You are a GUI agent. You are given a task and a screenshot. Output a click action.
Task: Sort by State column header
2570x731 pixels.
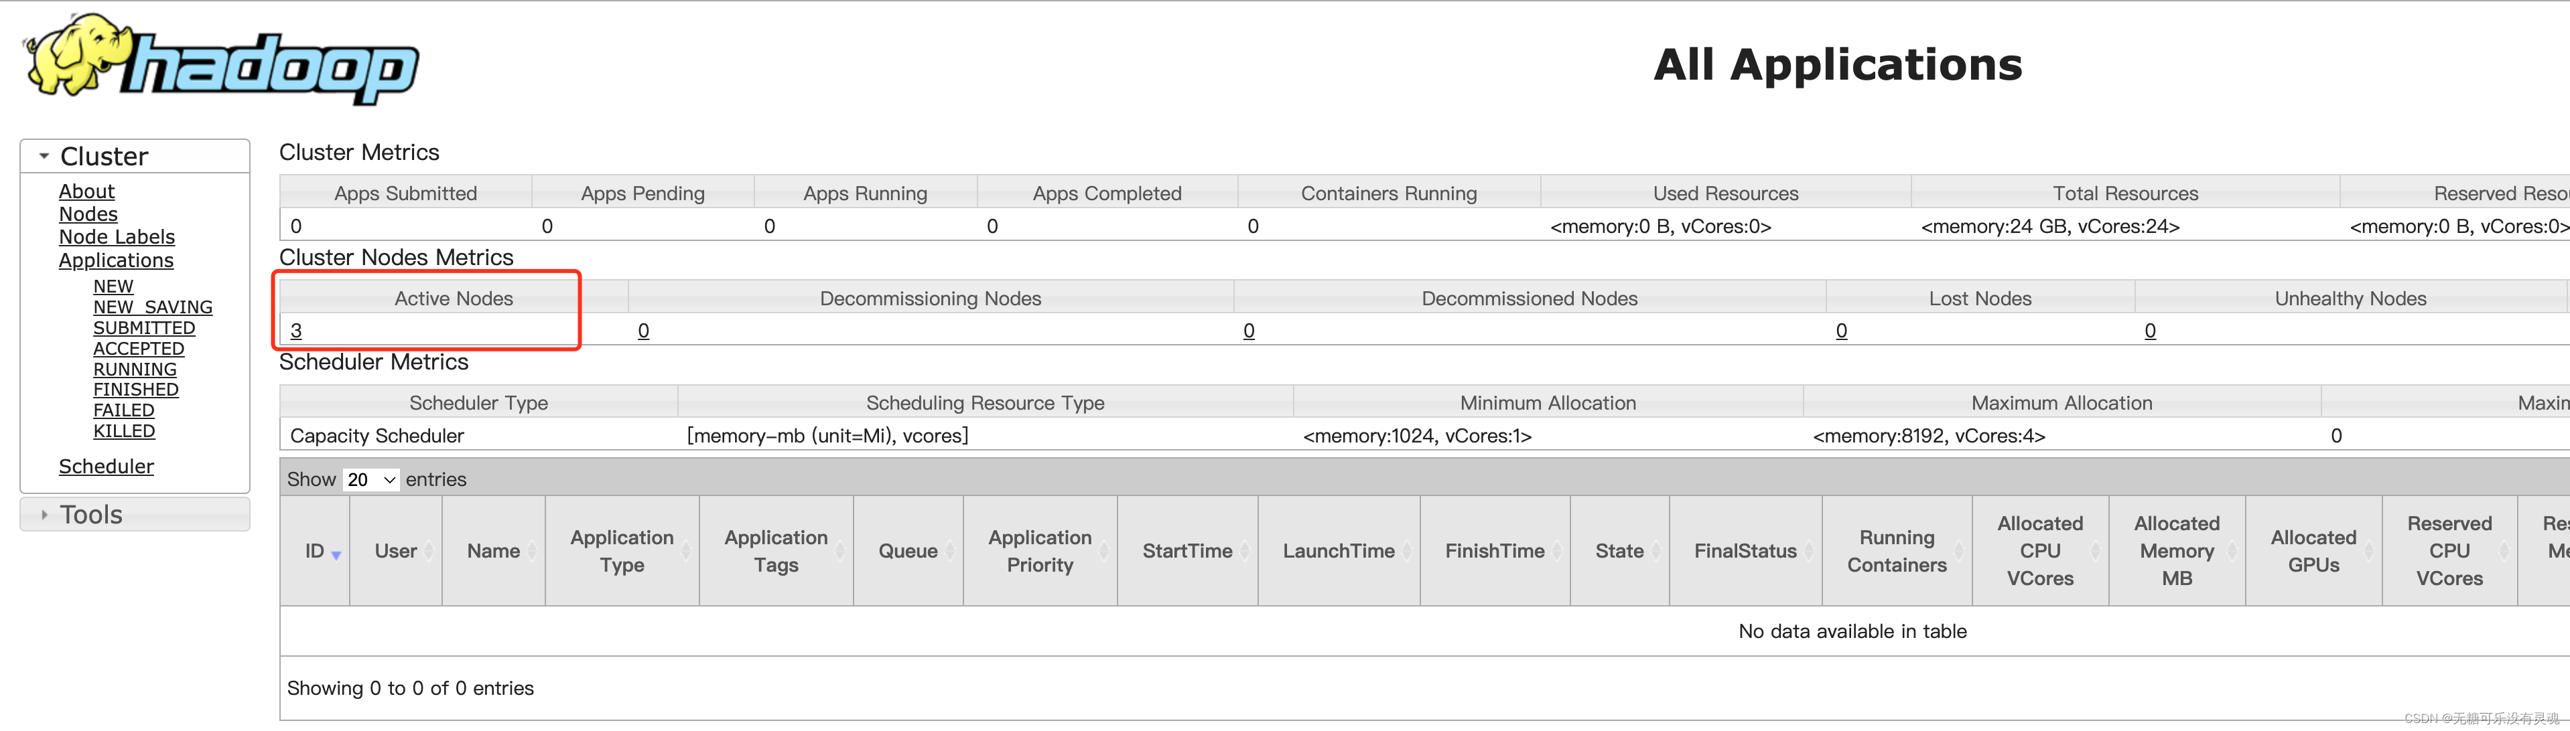coord(1618,550)
